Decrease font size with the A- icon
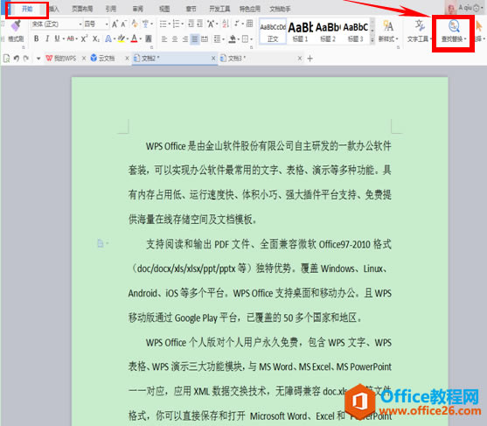 [x=123, y=24]
